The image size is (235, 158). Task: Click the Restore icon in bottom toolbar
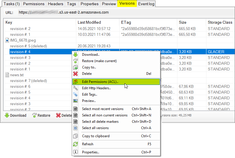point(34,115)
